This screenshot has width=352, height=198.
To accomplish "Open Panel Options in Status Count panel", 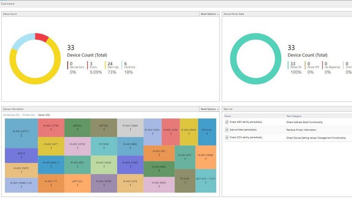I will point(209,14).
